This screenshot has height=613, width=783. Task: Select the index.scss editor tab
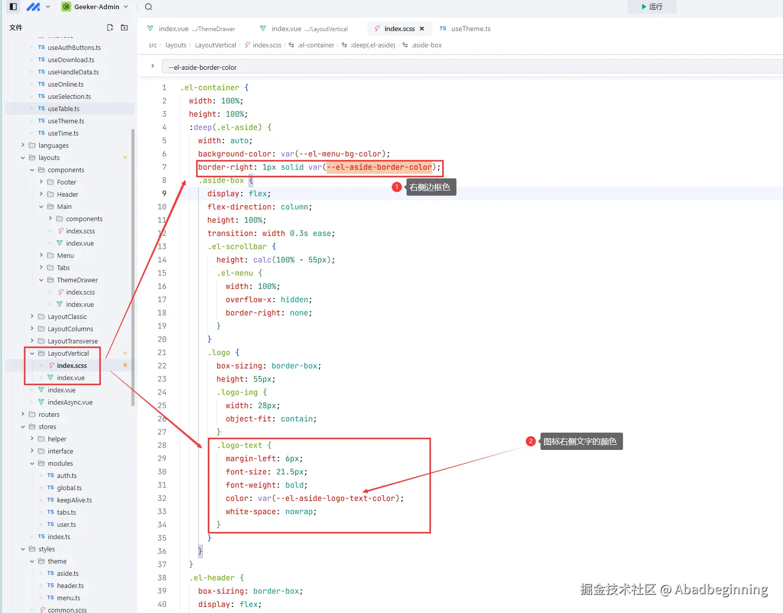(399, 29)
